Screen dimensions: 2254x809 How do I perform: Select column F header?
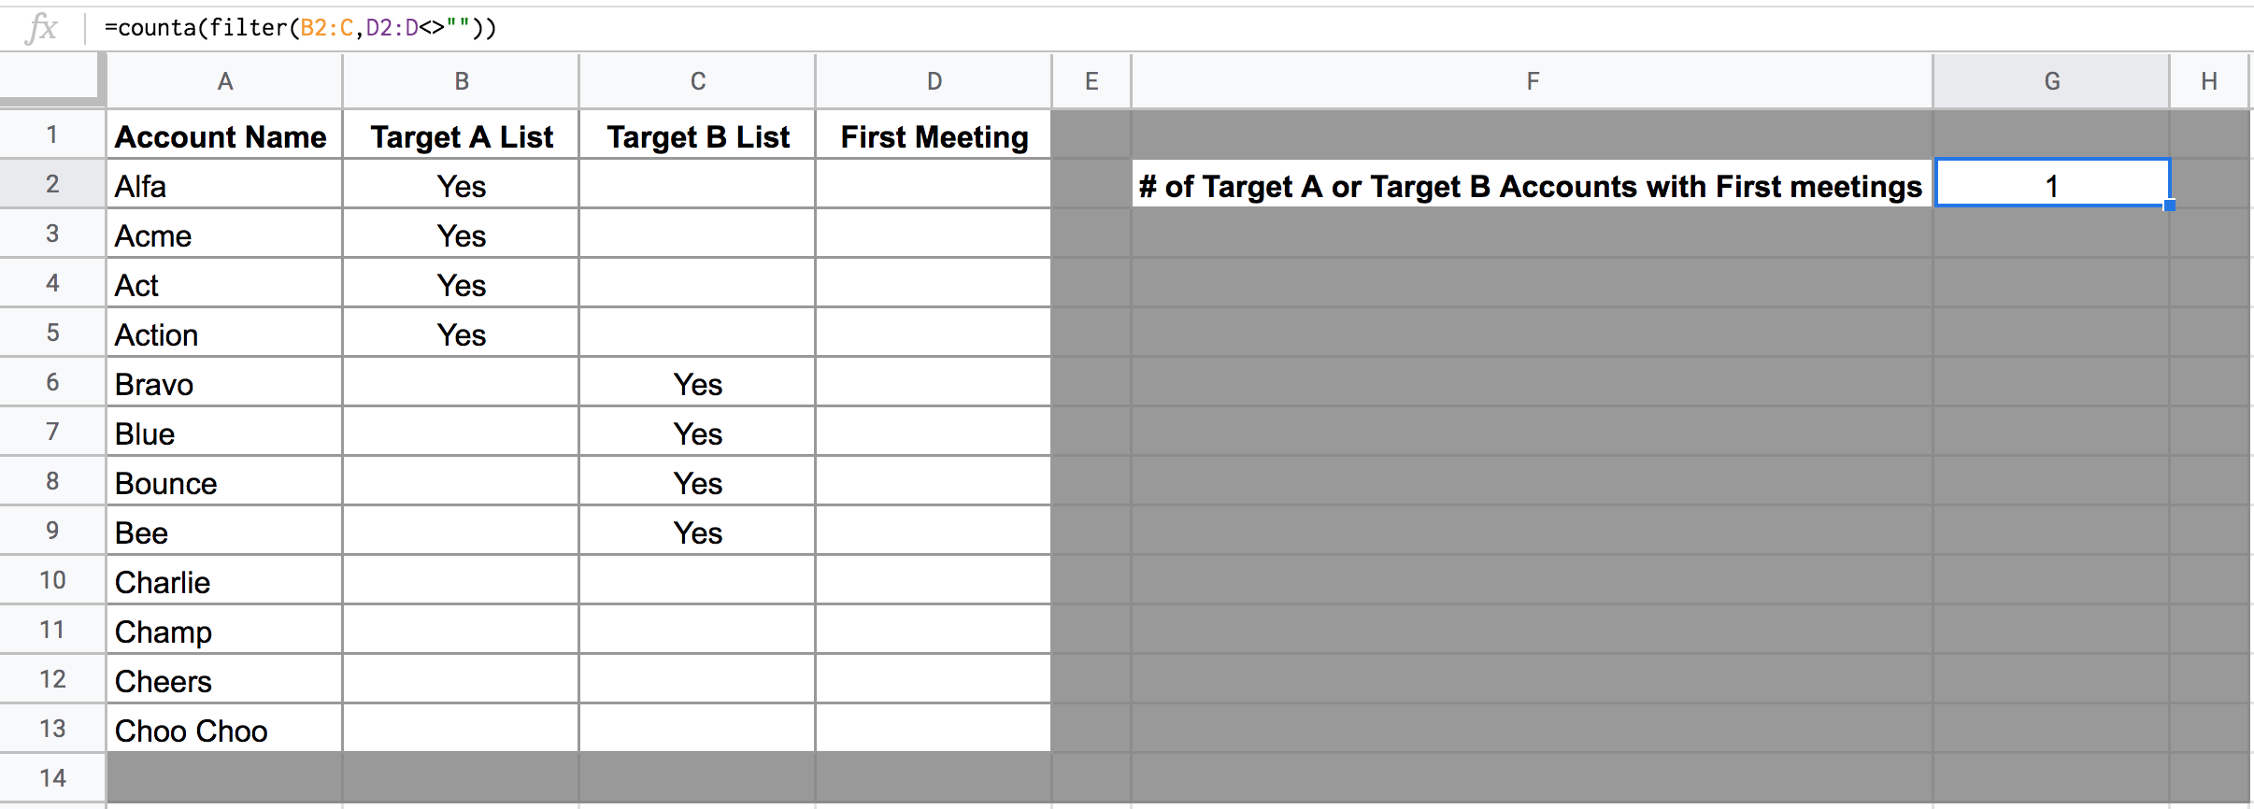pos(1533,81)
